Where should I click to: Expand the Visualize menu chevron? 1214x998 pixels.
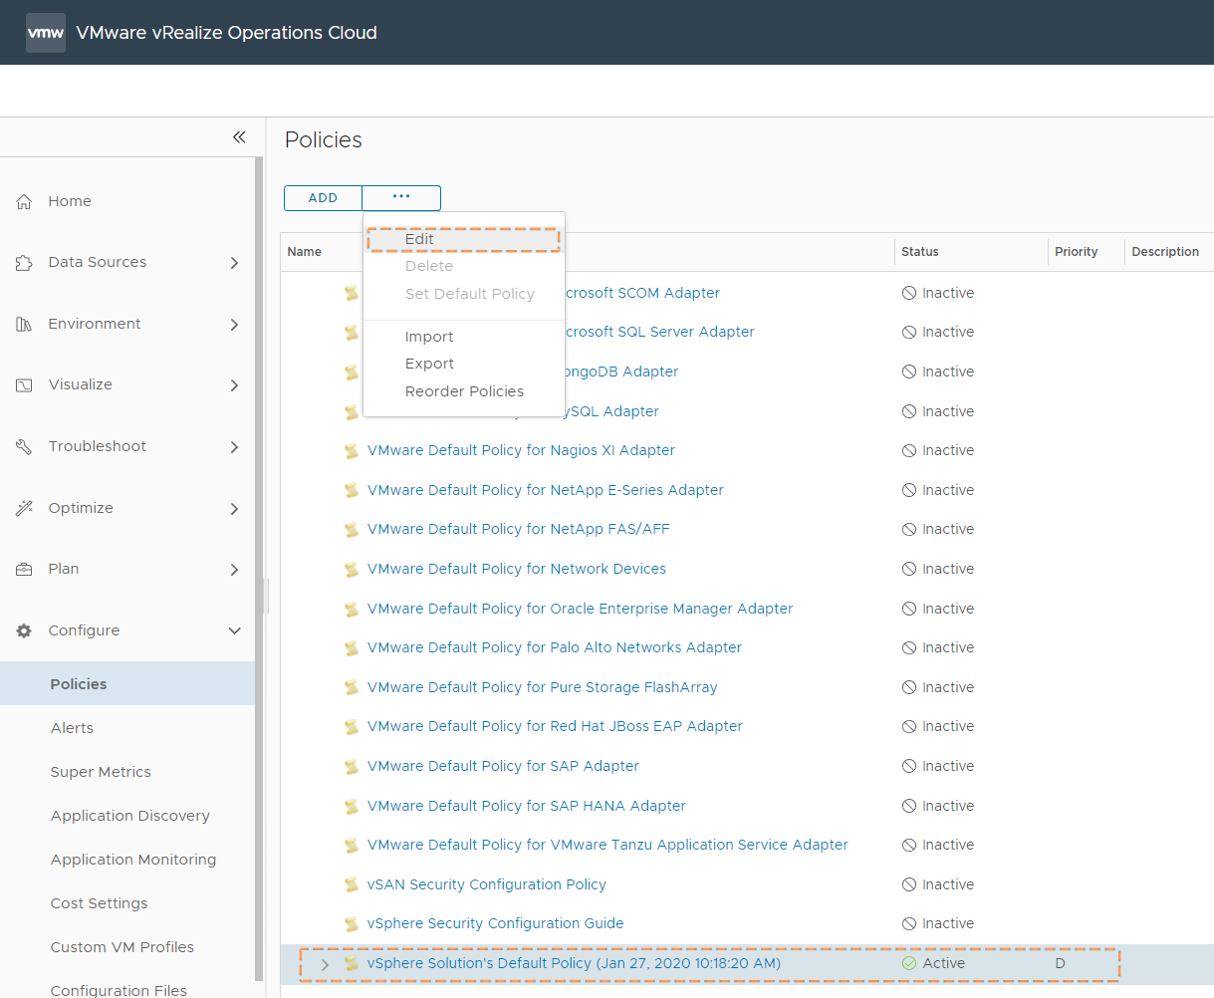tap(234, 385)
